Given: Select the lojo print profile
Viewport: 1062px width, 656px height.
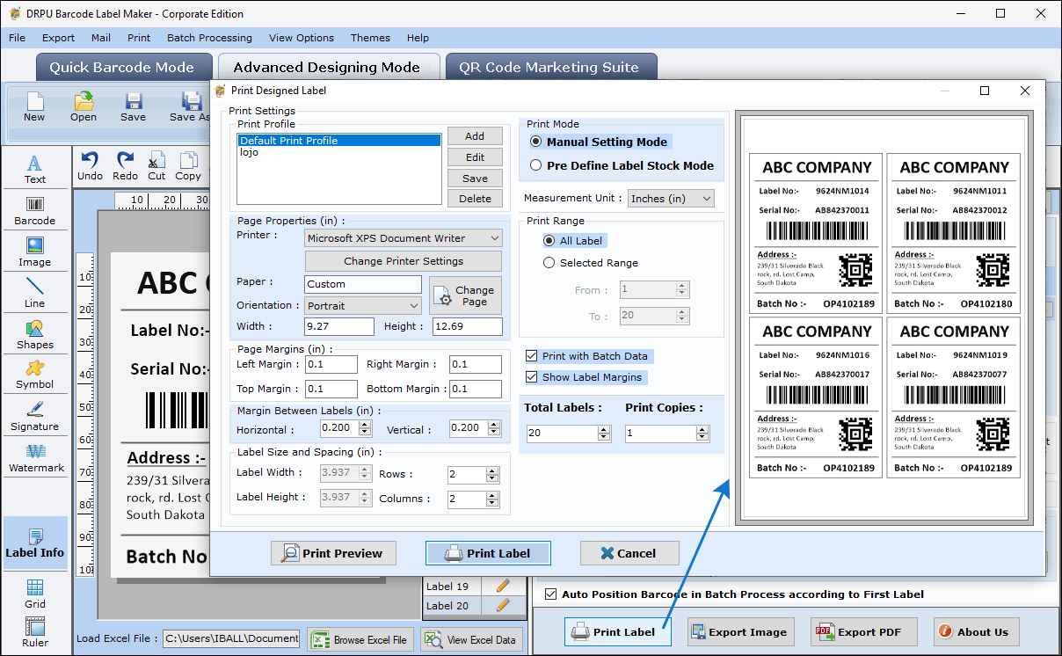Looking at the screenshot, I should (x=339, y=152).
